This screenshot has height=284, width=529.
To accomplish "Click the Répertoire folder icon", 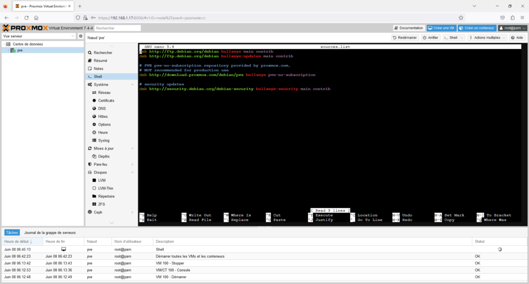I will (x=94, y=196).
